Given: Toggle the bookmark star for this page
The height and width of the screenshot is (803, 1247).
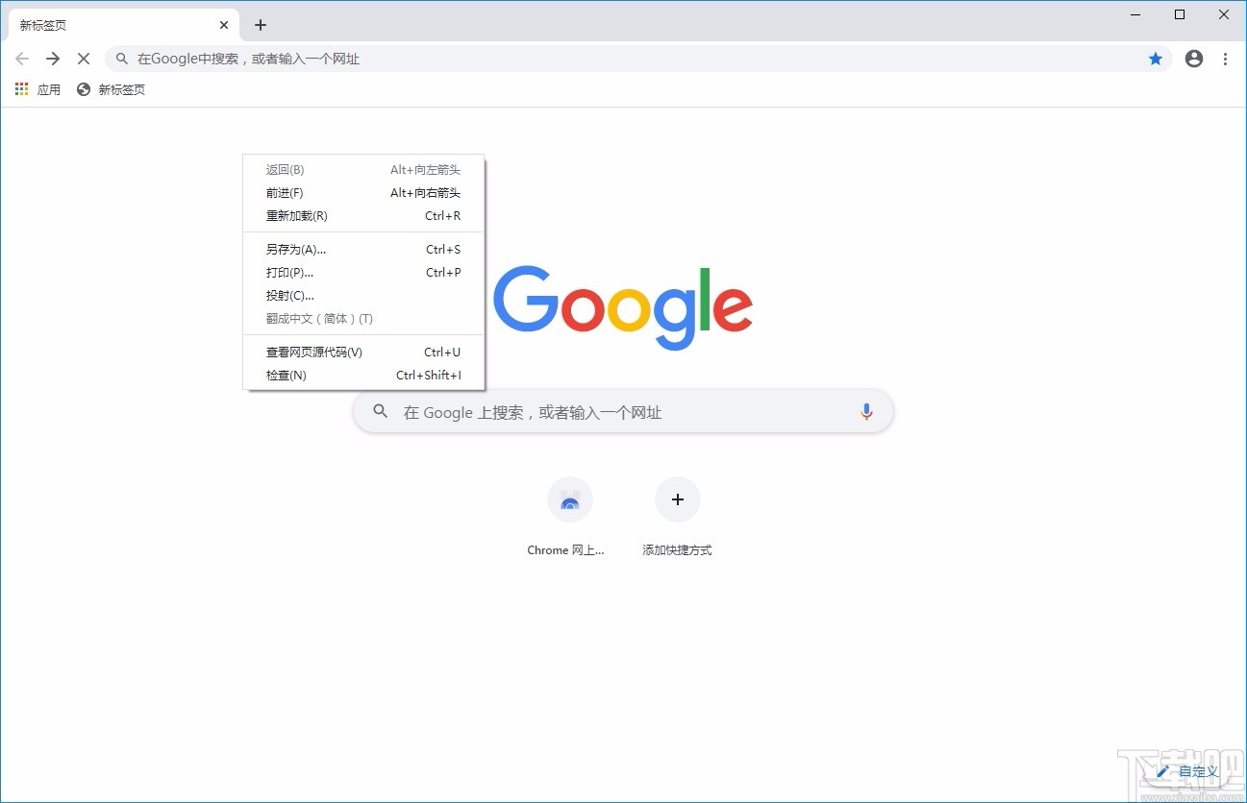Looking at the screenshot, I should [x=1156, y=59].
